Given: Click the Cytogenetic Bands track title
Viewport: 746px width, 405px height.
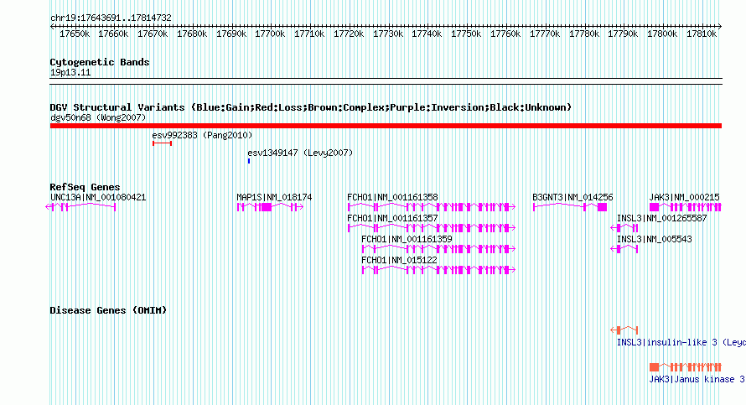Looking at the screenshot, I should tap(100, 62).
